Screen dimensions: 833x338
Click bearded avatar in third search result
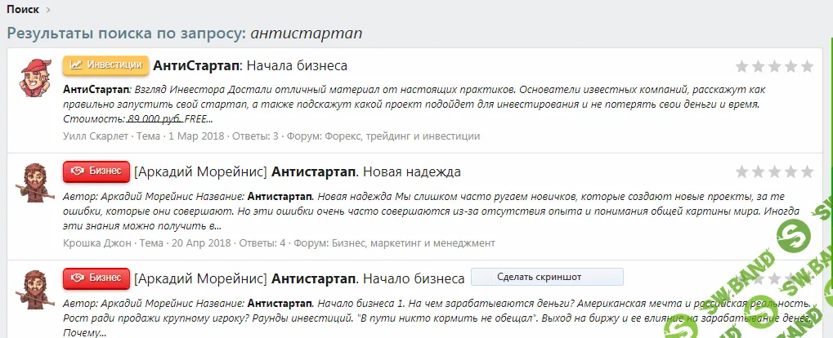pyautogui.click(x=34, y=290)
